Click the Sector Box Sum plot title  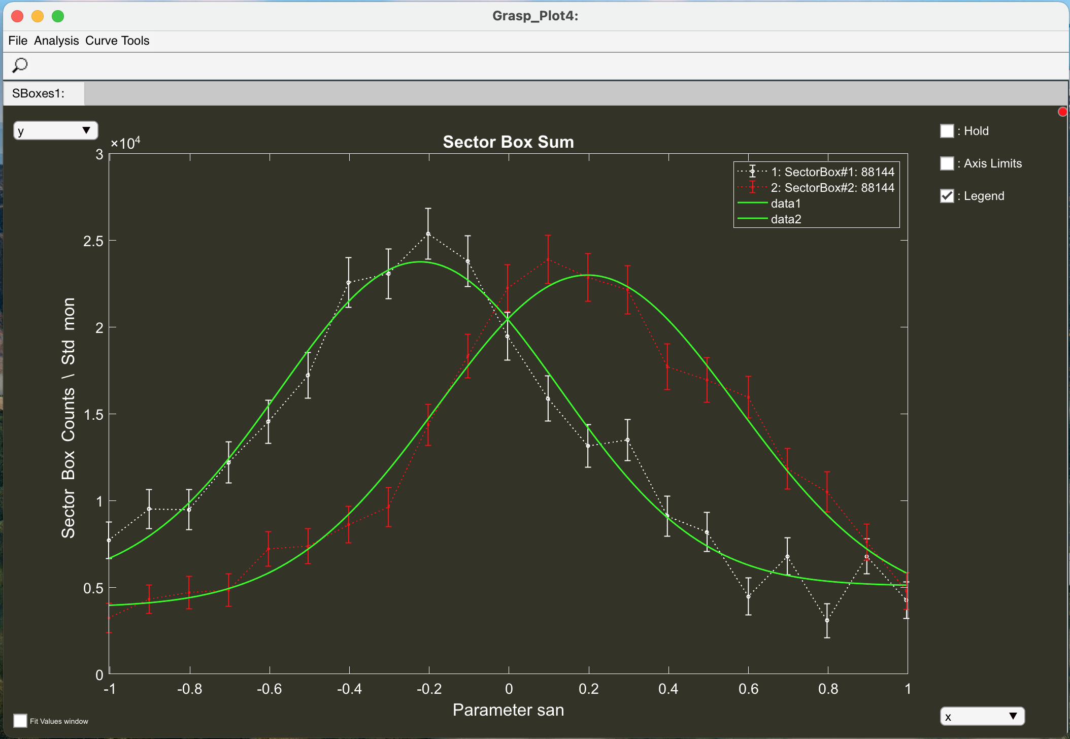click(508, 142)
